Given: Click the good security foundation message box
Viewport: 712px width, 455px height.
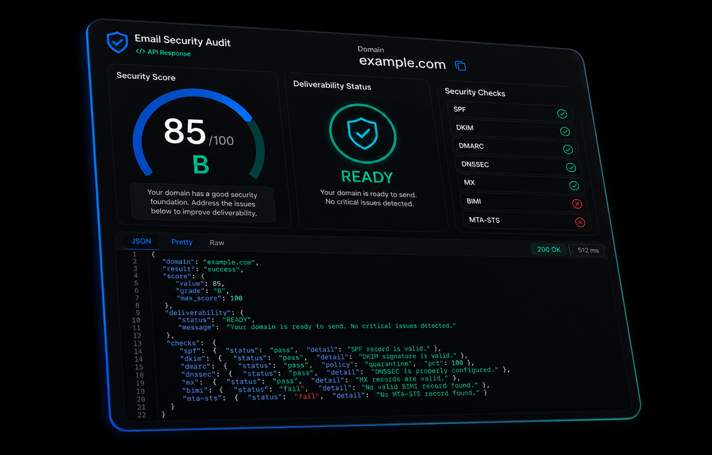Looking at the screenshot, I should (x=203, y=203).
